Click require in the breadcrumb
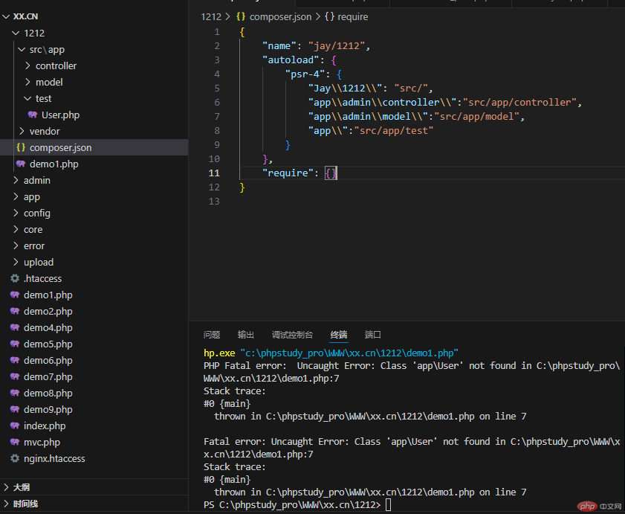625x514 pixels. point(353,17)
